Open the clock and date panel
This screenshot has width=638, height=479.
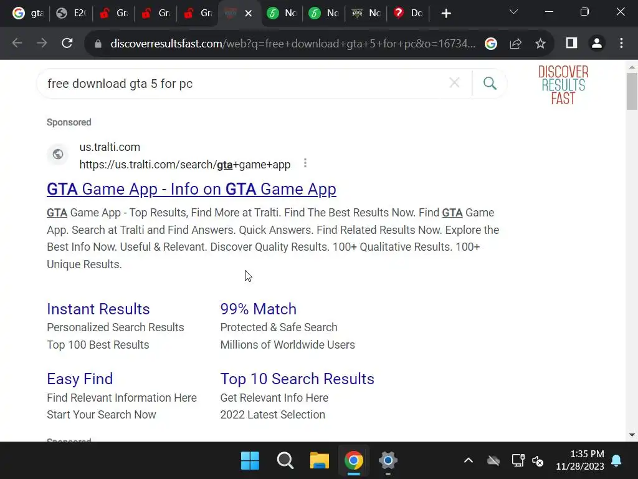580,460
